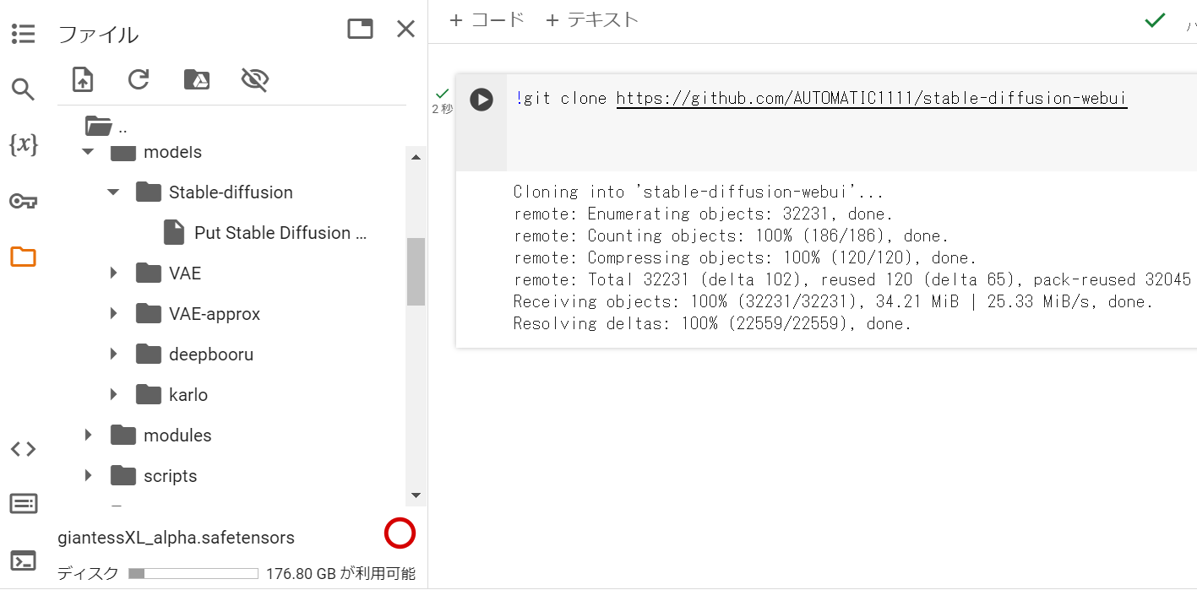This screenshot has height=590, width=1197.
Task: Expand the karlo folder arrow
Action: (113, 395)
